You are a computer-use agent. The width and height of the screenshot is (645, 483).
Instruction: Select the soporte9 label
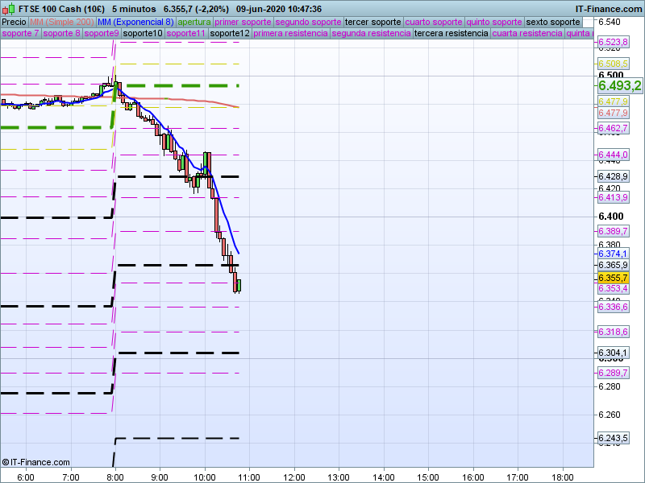[x=102, y=33]
